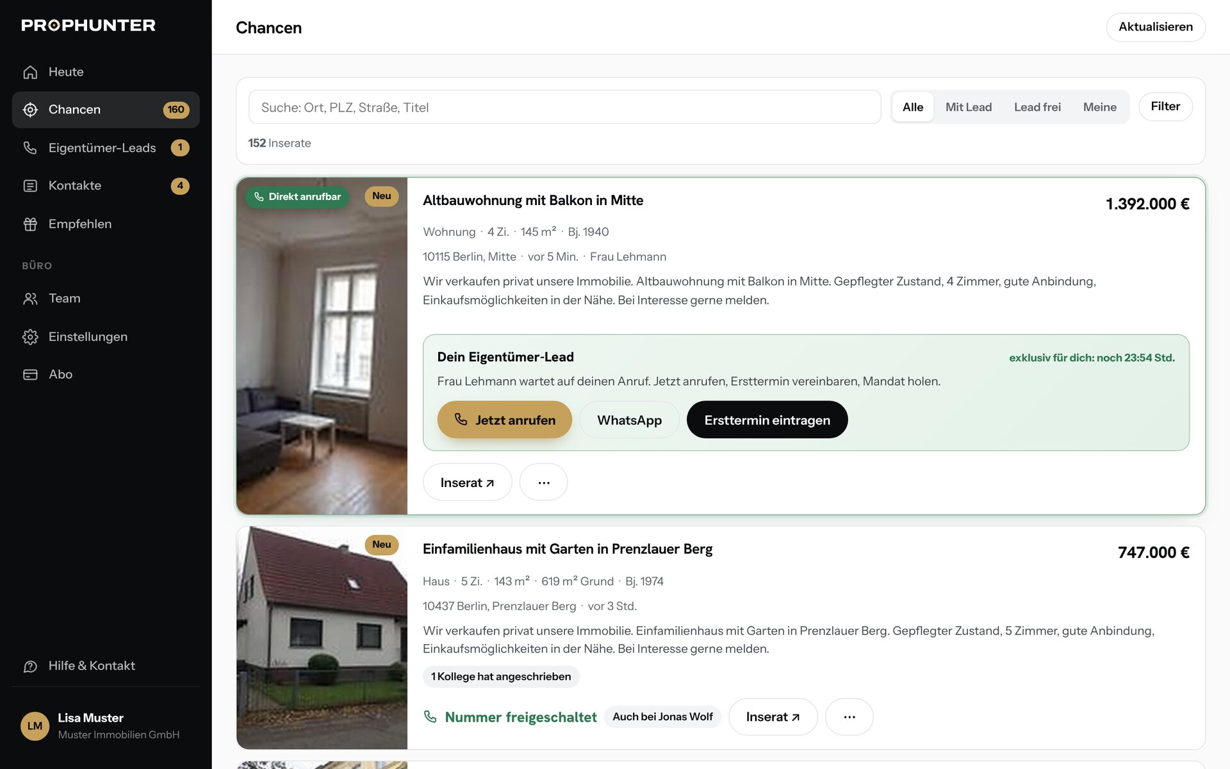Click the Abo credit card icon
Image resolution: width=1230 pixels, height=769 pixels.
[x=30, y=375]
